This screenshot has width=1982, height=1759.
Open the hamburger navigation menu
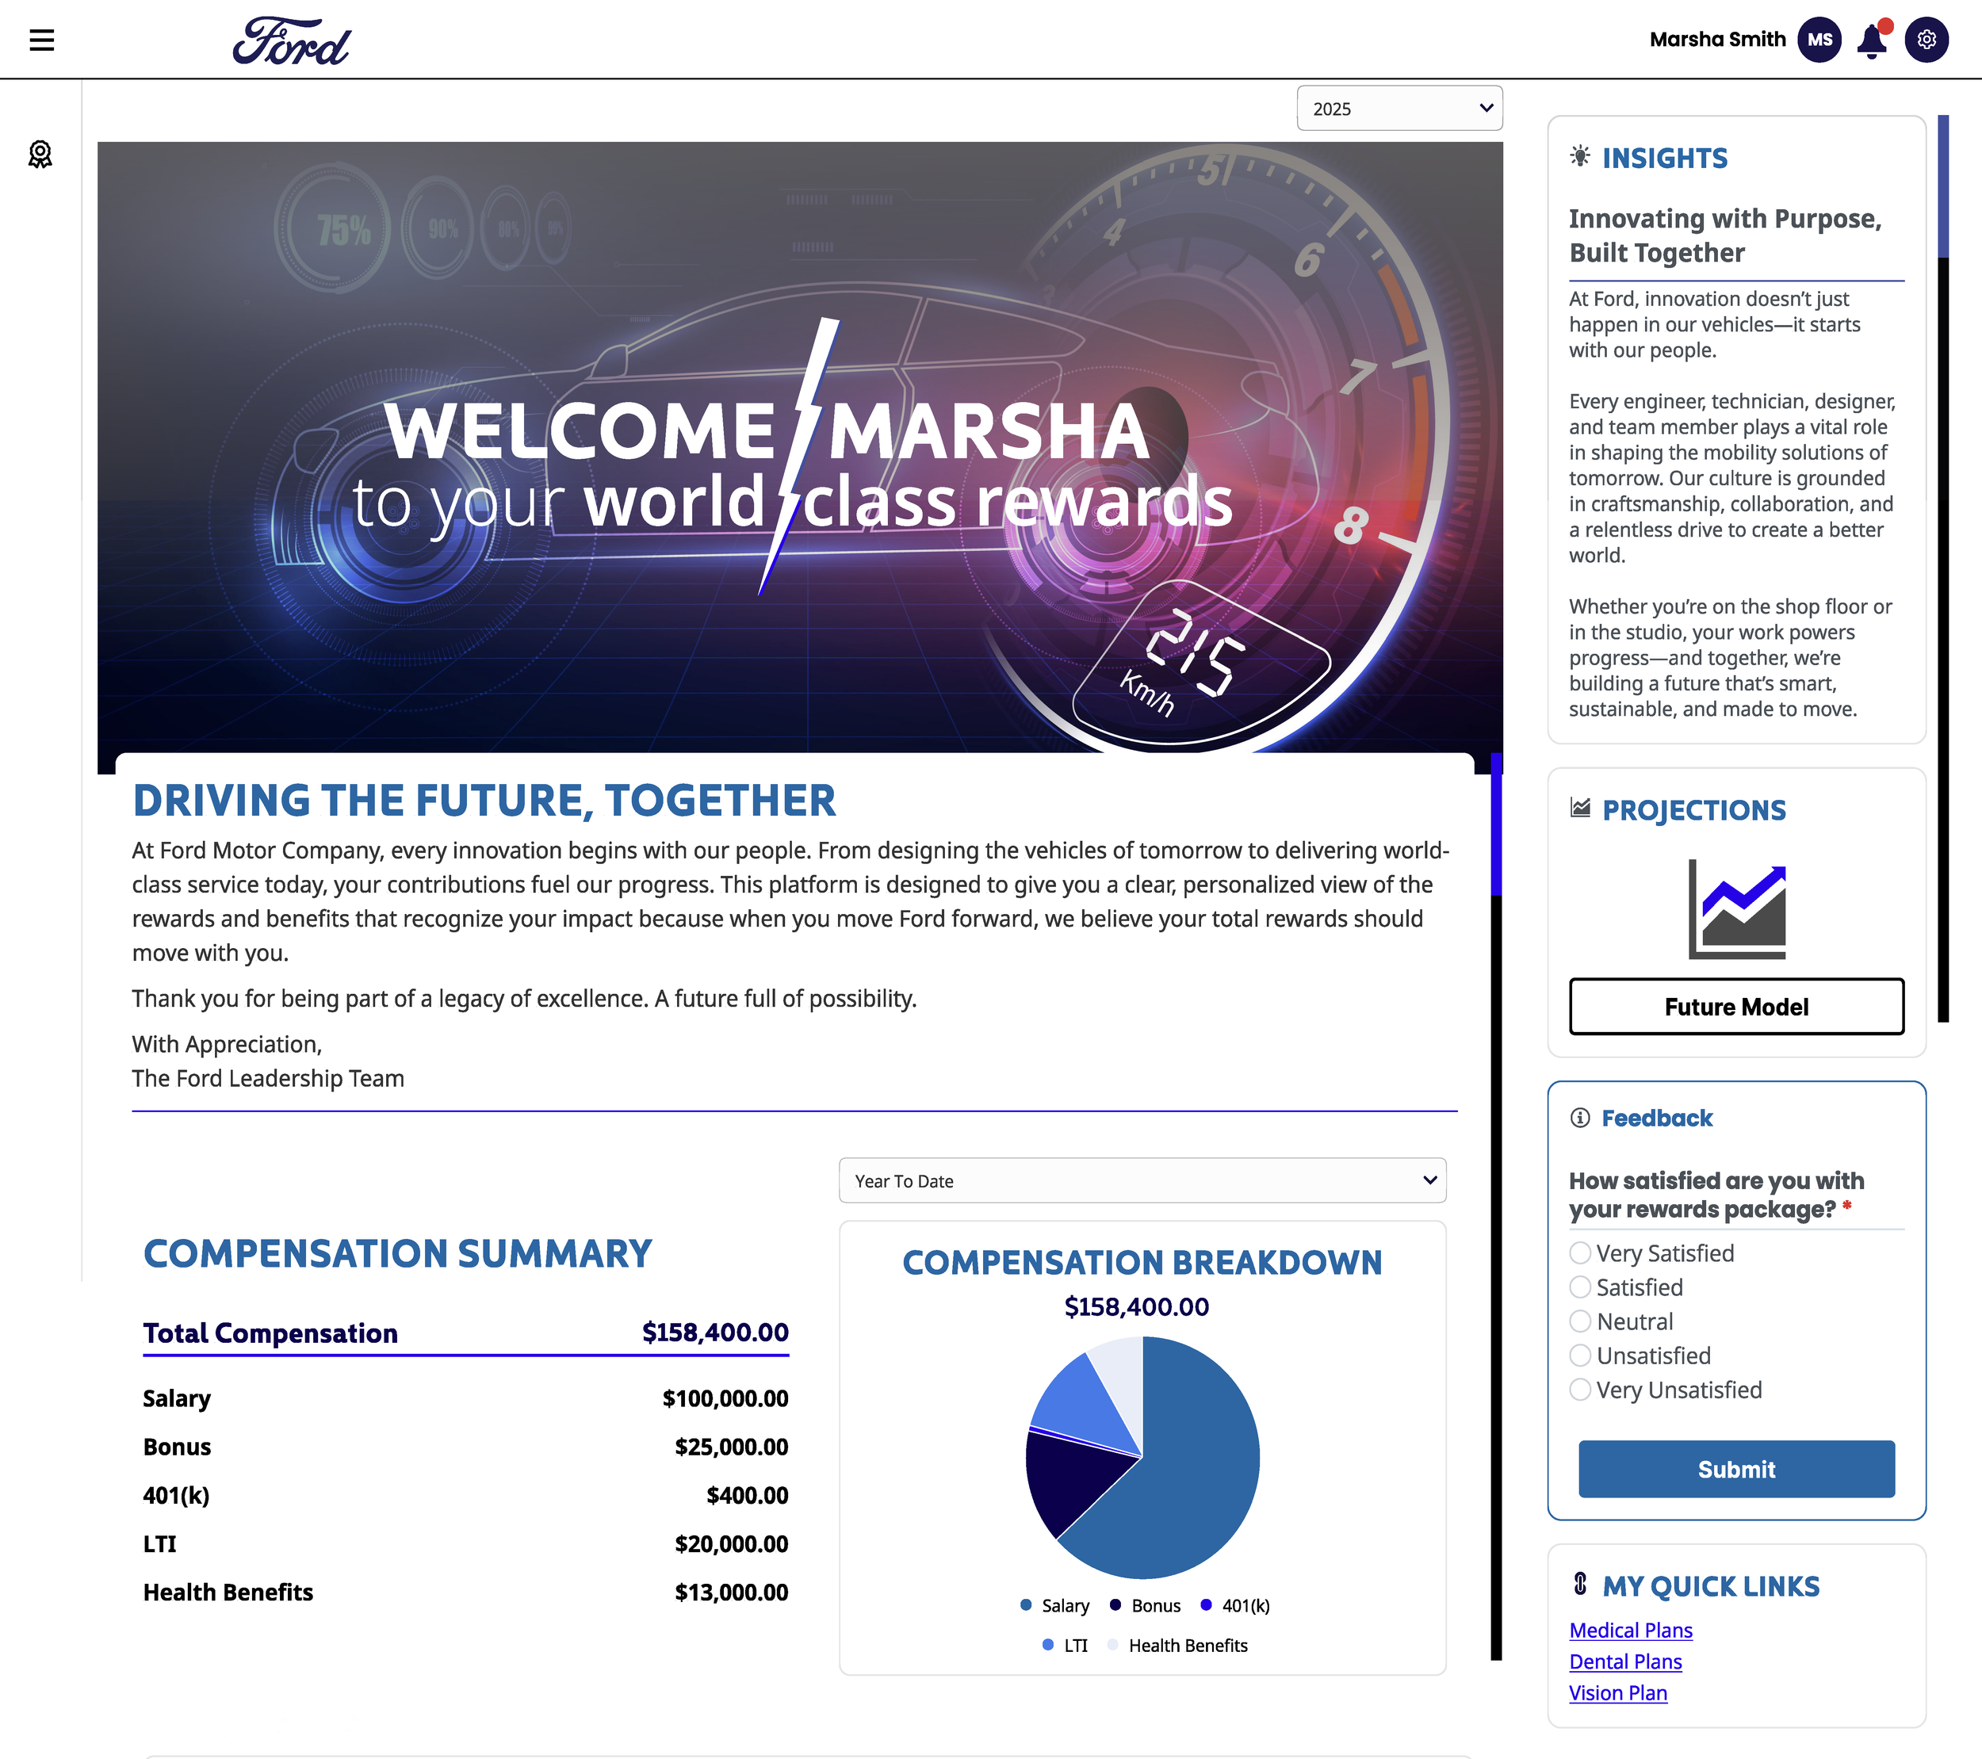coord(42,40)
